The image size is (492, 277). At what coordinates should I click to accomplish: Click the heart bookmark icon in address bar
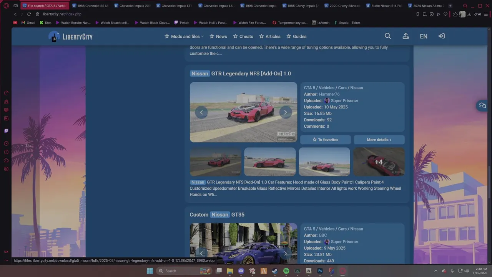tap(445, 14)
